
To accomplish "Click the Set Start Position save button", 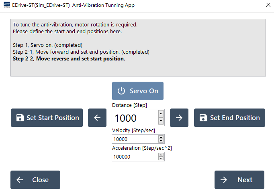I will (x=47, y=118).
